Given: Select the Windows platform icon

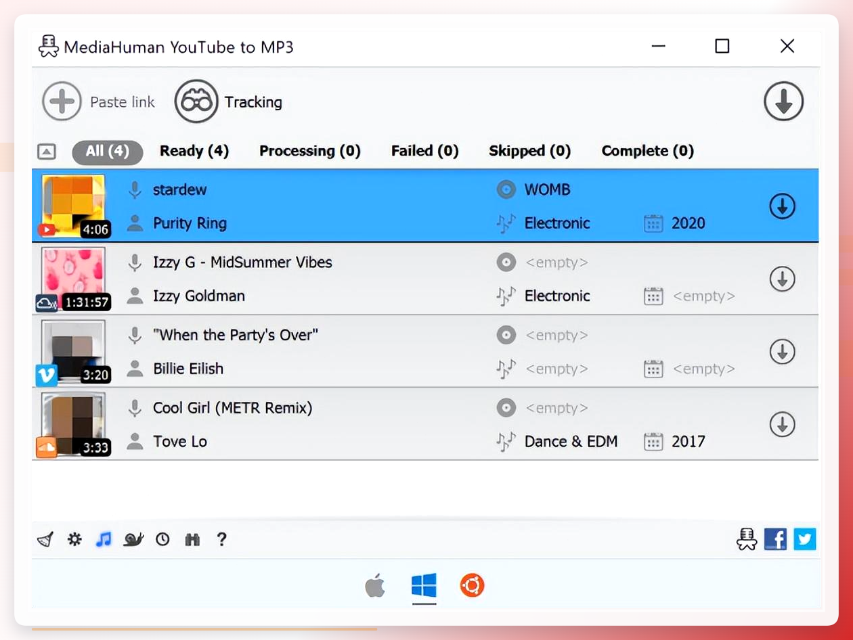Looking at the screenshot, I should pyautogui.click(x=424, y=585).
